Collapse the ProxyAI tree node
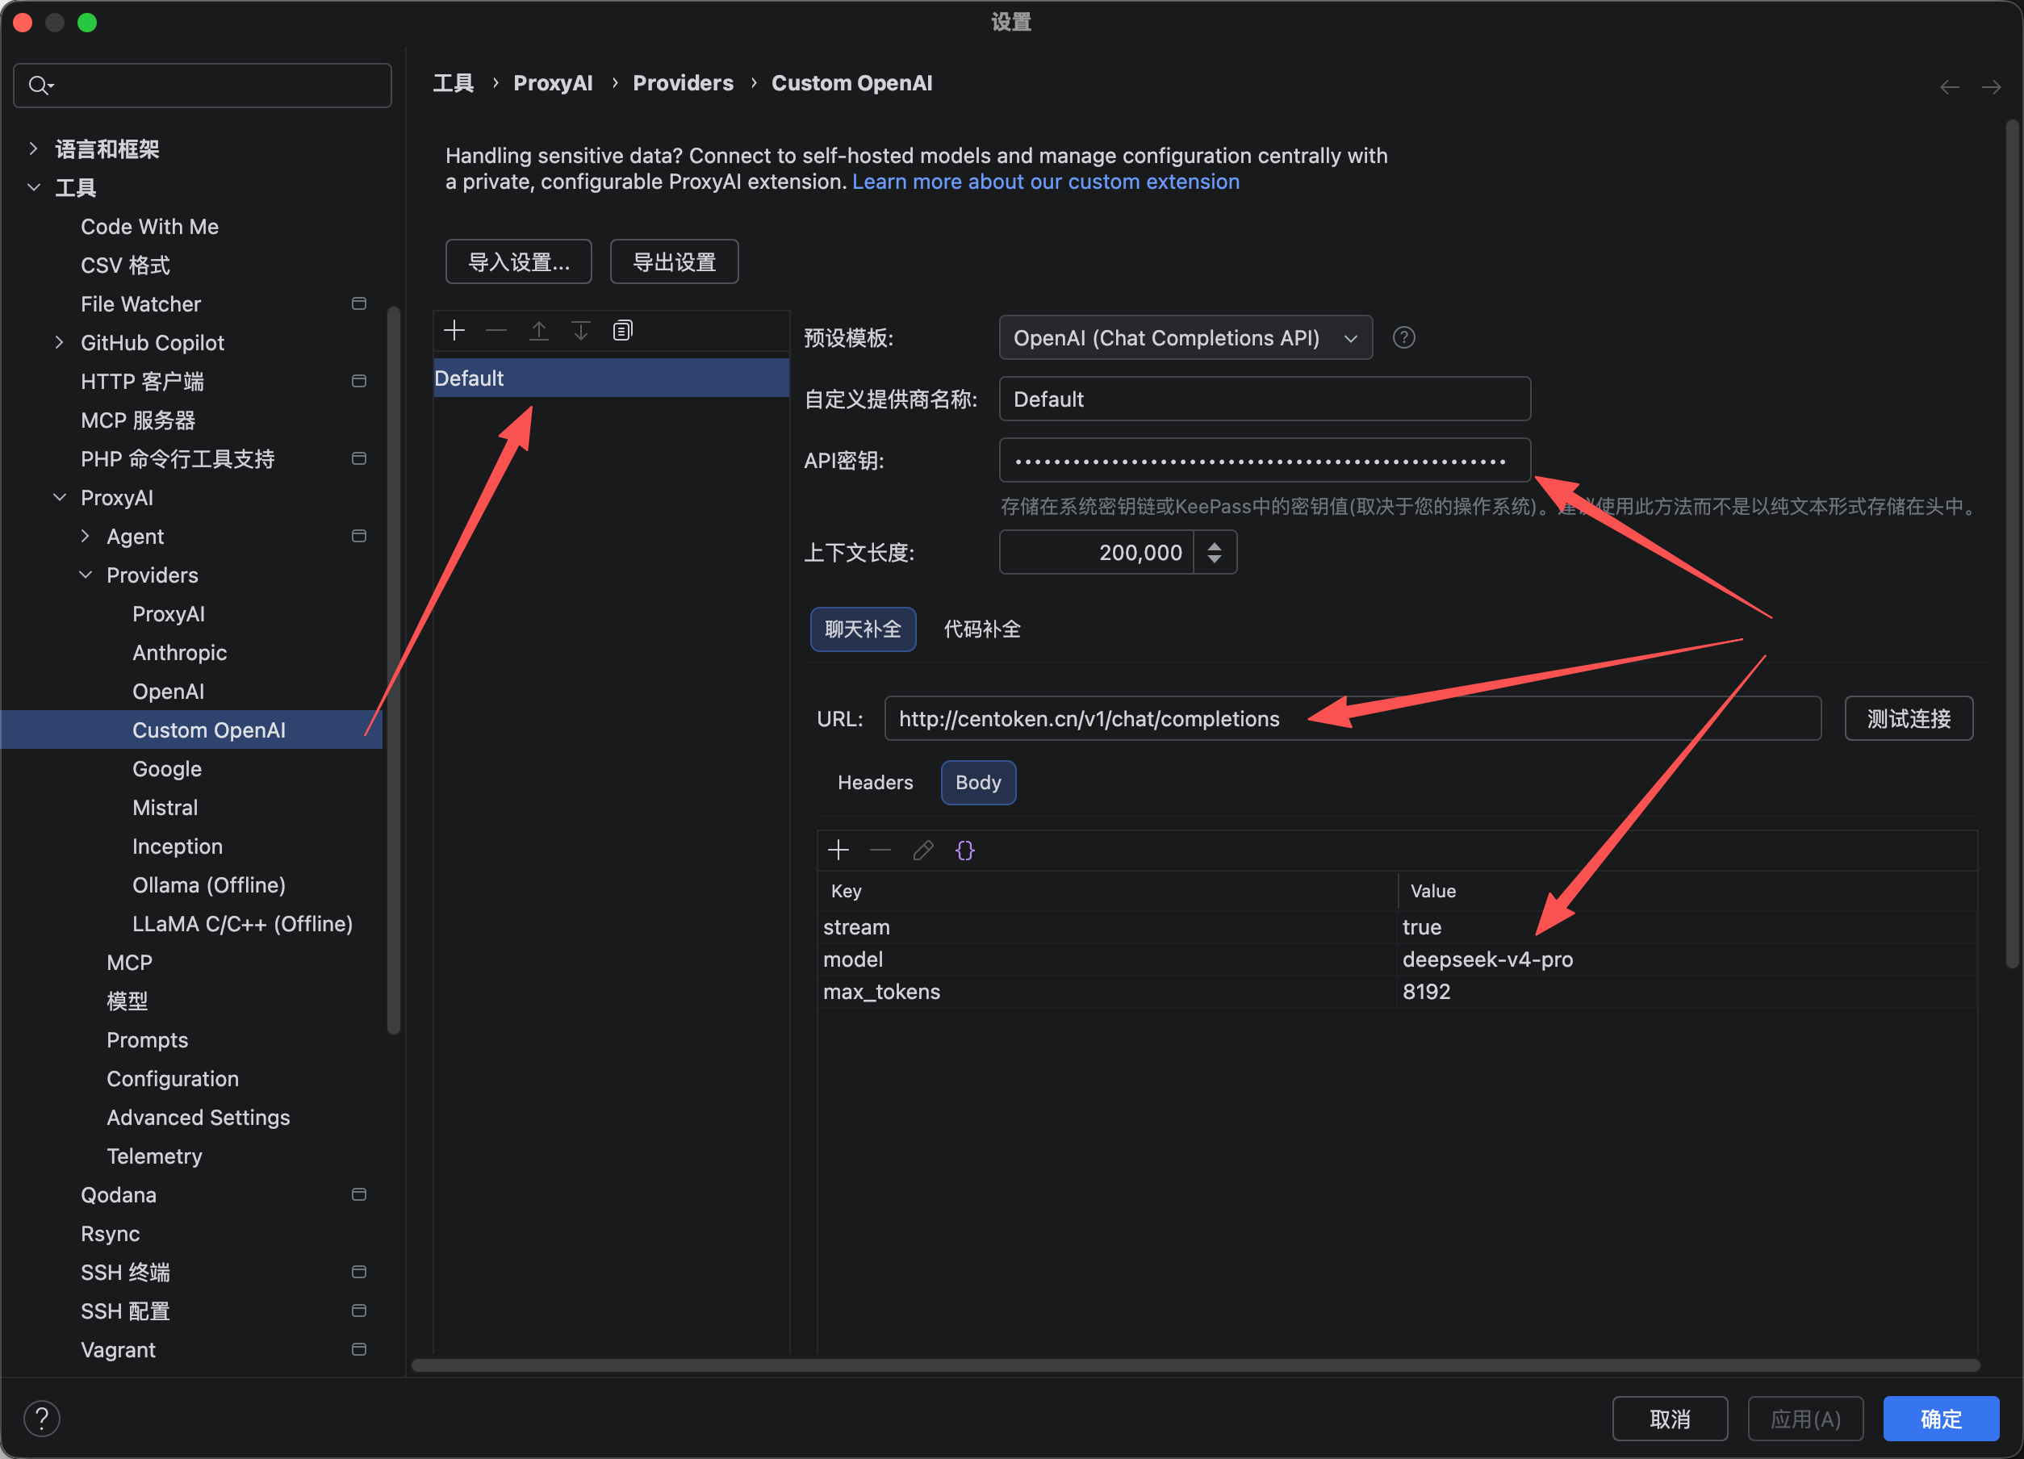Screen dimensions: 2024x1459 (59, 497)
